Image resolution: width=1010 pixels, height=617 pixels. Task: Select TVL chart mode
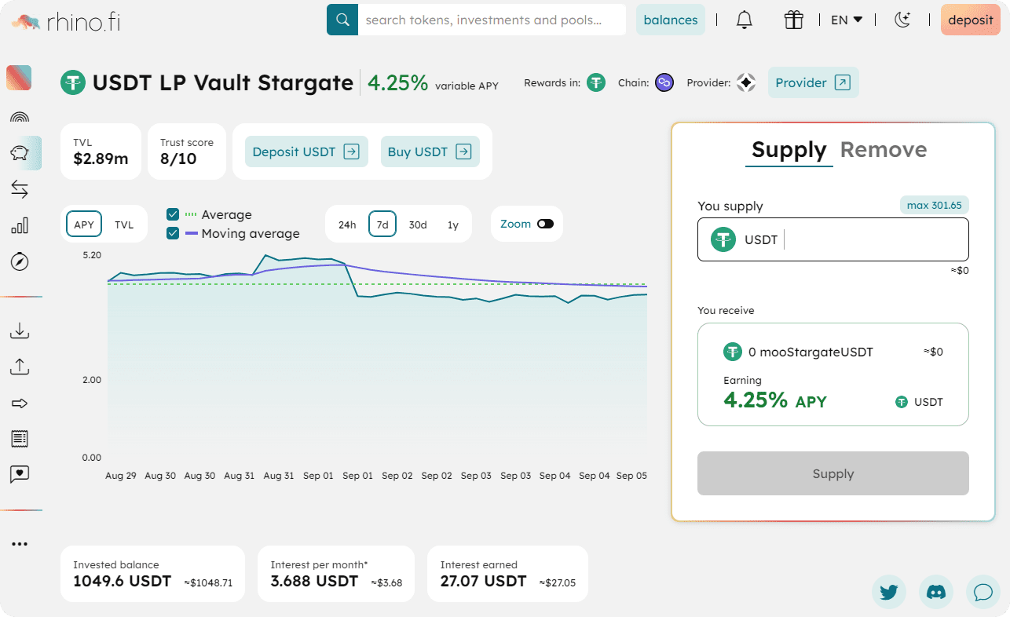point(124,225)
